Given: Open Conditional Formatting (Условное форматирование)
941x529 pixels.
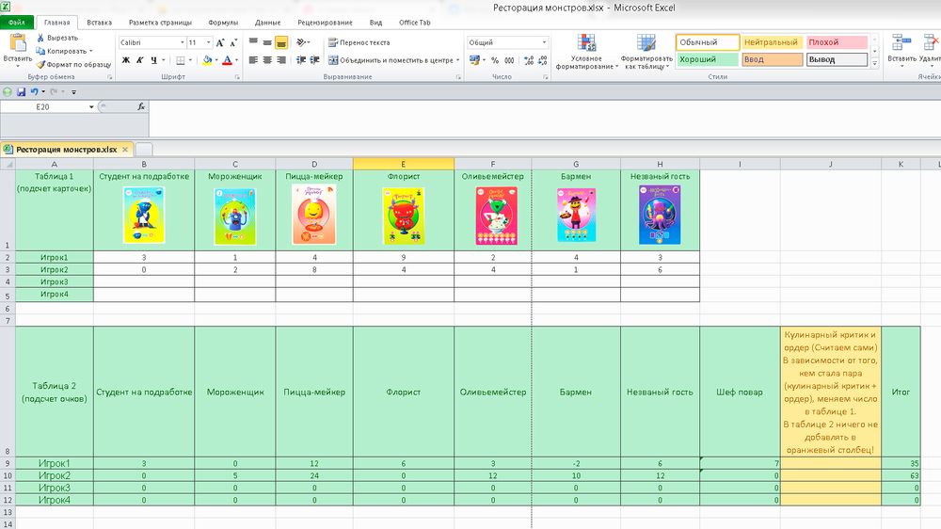Looking at the screenshot, I should pyautogui.click(x=586, y=52).
